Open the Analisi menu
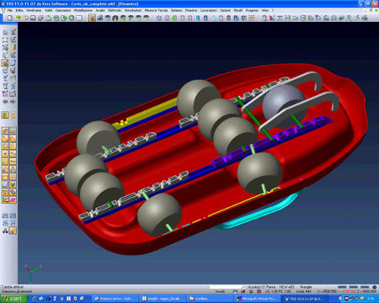 coord(100,10)
